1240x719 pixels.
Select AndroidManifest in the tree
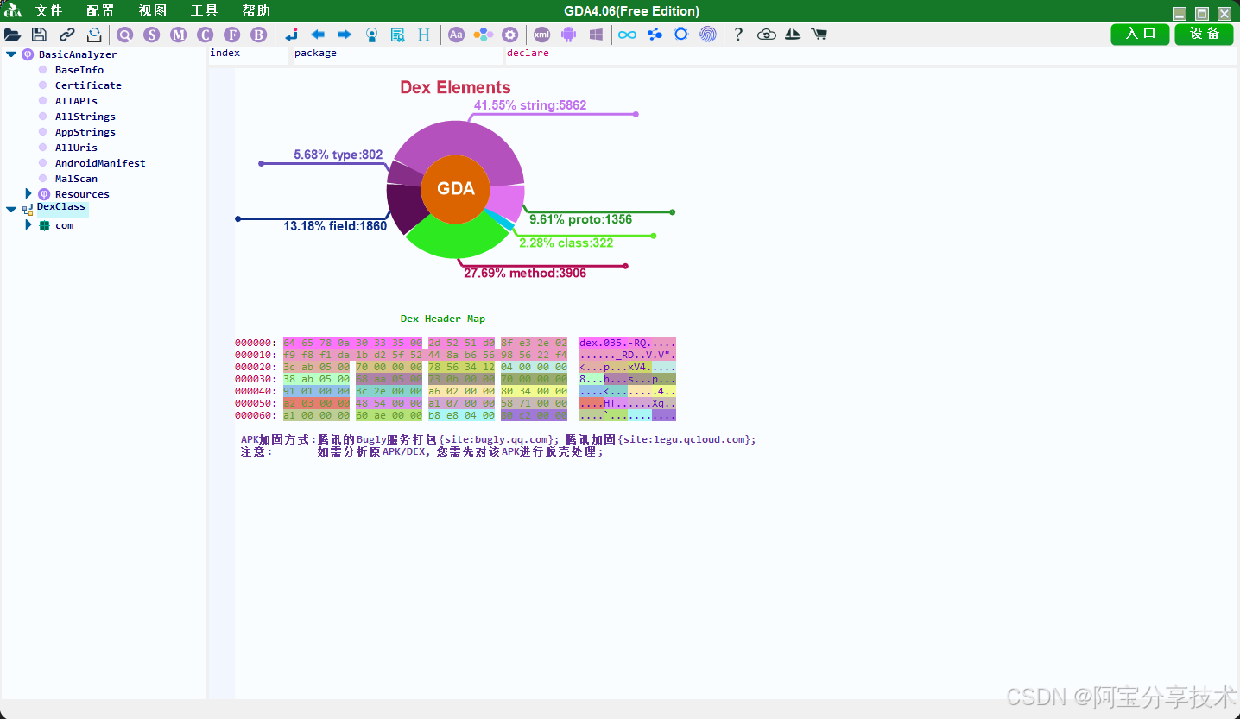pos(100,163)
